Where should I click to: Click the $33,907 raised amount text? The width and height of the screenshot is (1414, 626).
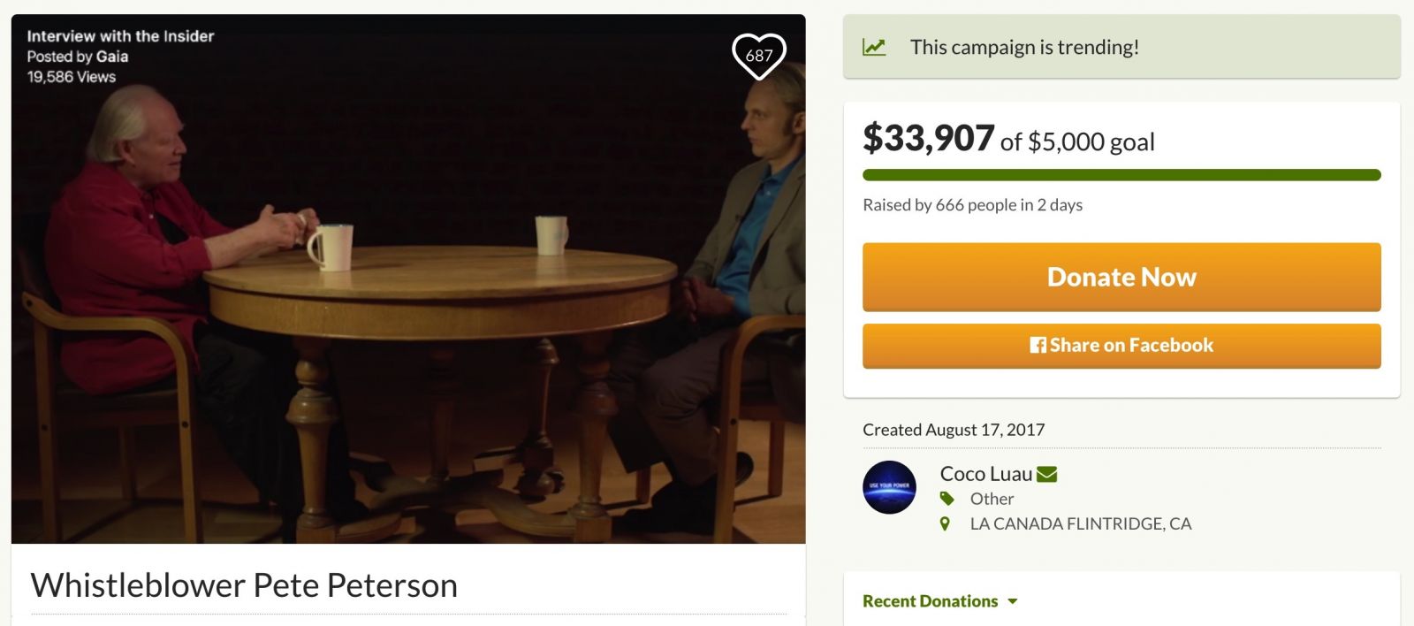click(929, 138)
